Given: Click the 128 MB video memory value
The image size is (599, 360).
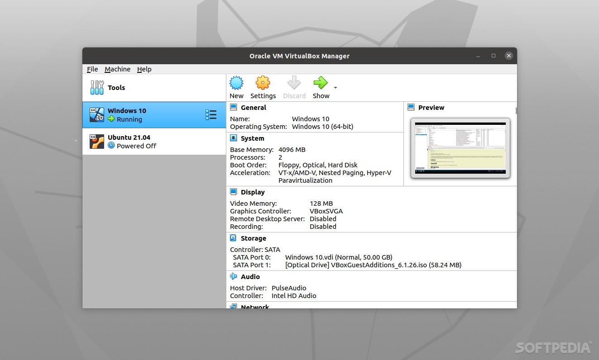Looking at the screenshot, I should [321, 204].
